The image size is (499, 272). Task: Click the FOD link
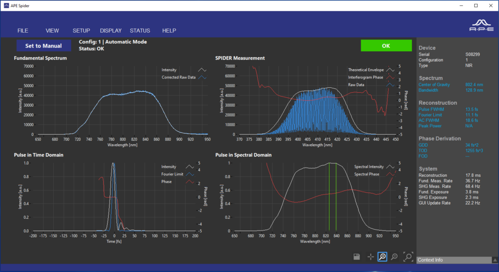pos(423,156)
